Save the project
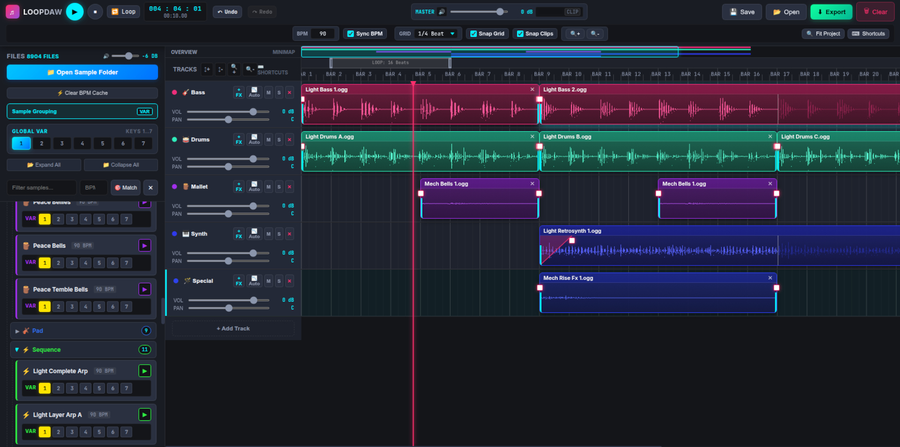The width and height of the screenshot is (900, 447). pos(742,12)
